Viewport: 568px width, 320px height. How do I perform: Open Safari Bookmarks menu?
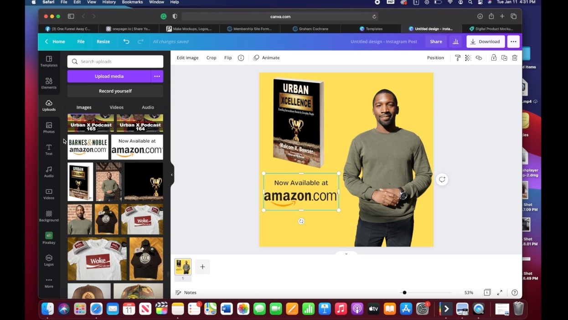point(132,2)
